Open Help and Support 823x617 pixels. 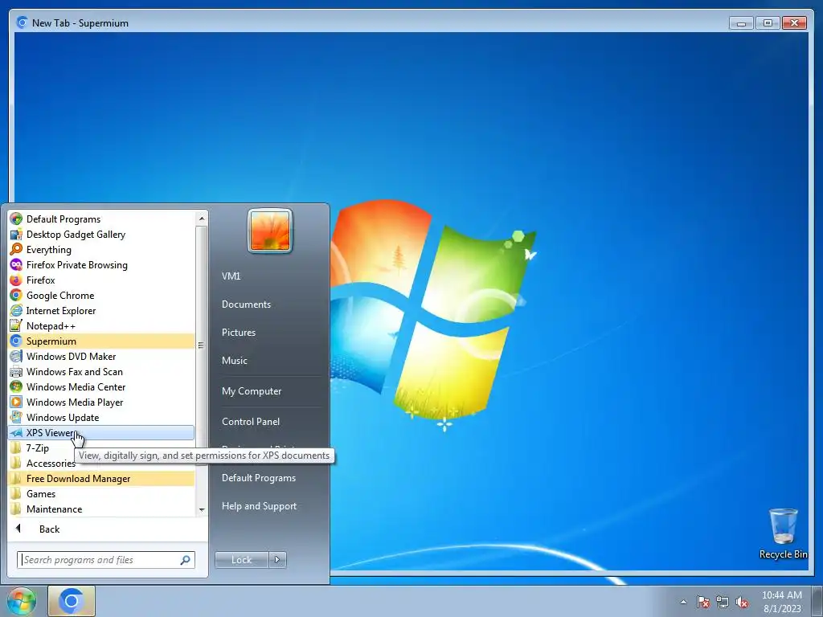point(259,506)
